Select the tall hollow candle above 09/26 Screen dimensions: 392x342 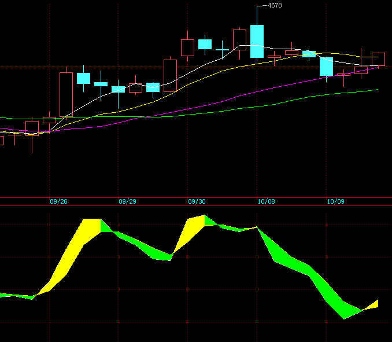click(66, 94)
